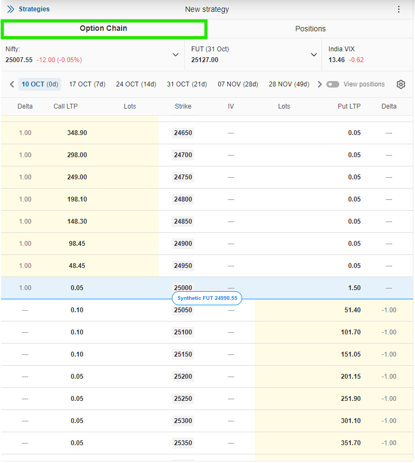This screenshot has width=415, height=463.
Task: Click the 24700 strike button
Action: pos(183,155)
